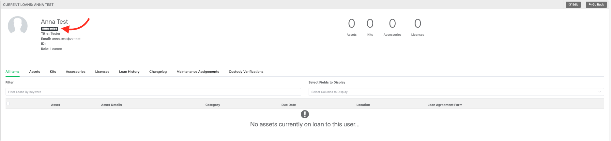Open the Kits tab
The image size is (611, 141).
click(53, 71)
